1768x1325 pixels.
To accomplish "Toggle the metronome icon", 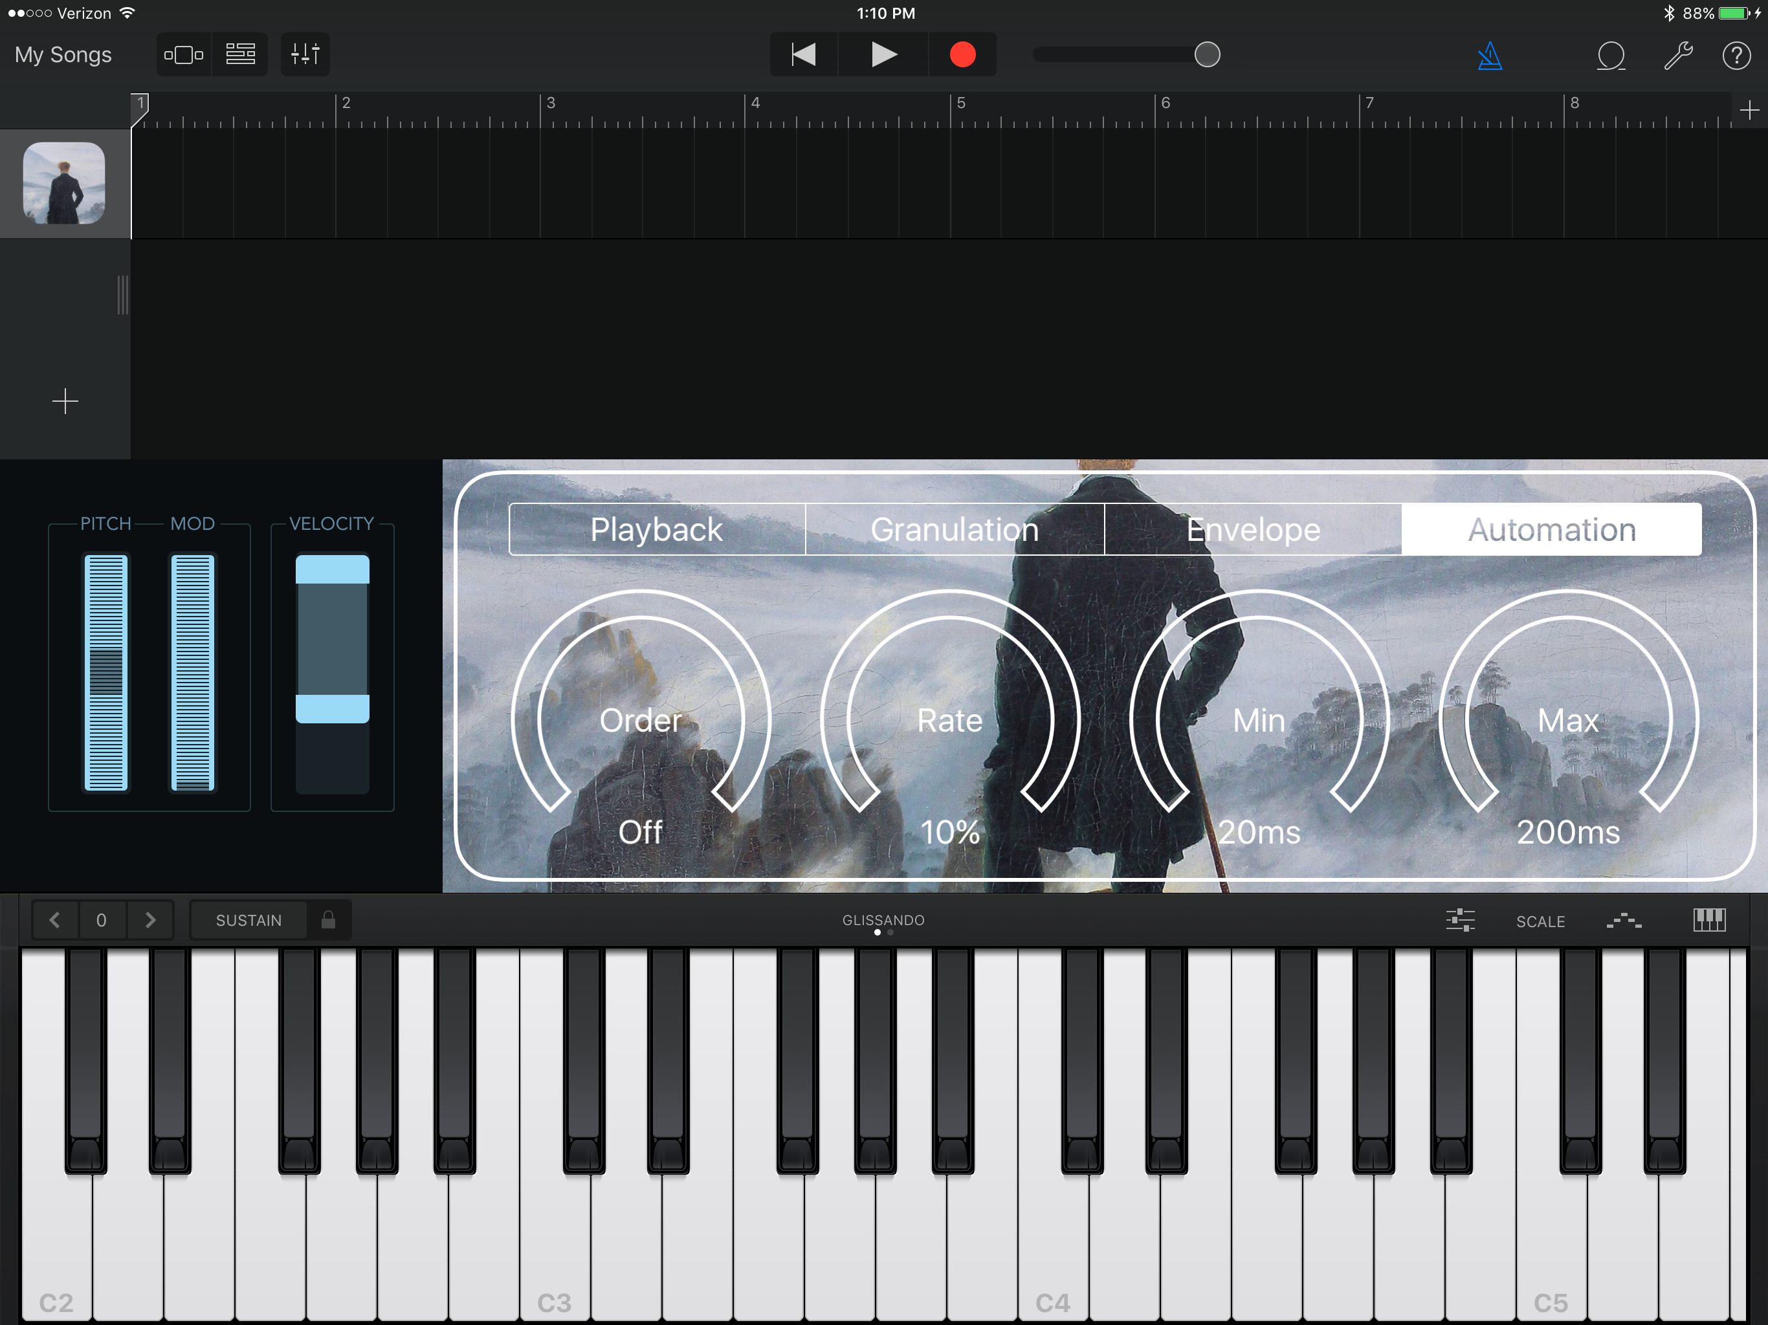I will point(1489,56).
